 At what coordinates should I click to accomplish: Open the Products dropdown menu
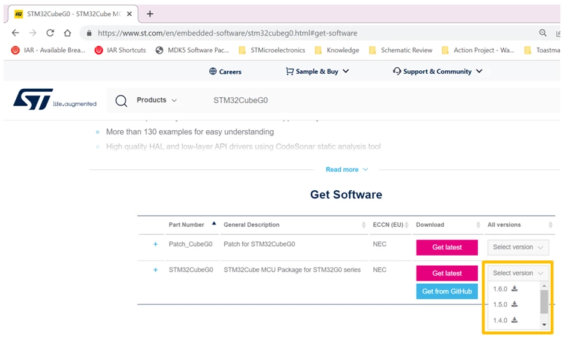click(x=157, y=100)
